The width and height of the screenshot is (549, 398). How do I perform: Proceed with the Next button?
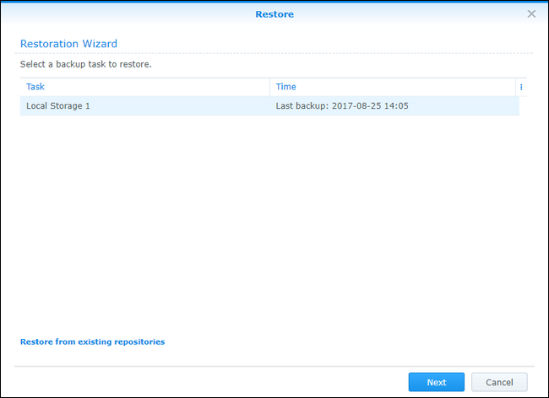pos(437,382)
